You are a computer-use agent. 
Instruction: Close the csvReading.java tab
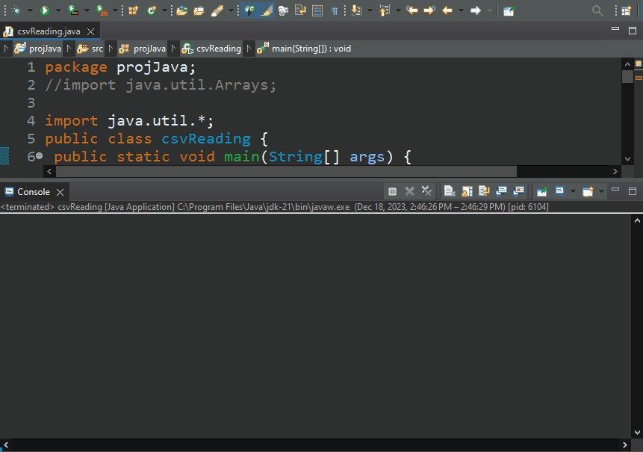91,31
